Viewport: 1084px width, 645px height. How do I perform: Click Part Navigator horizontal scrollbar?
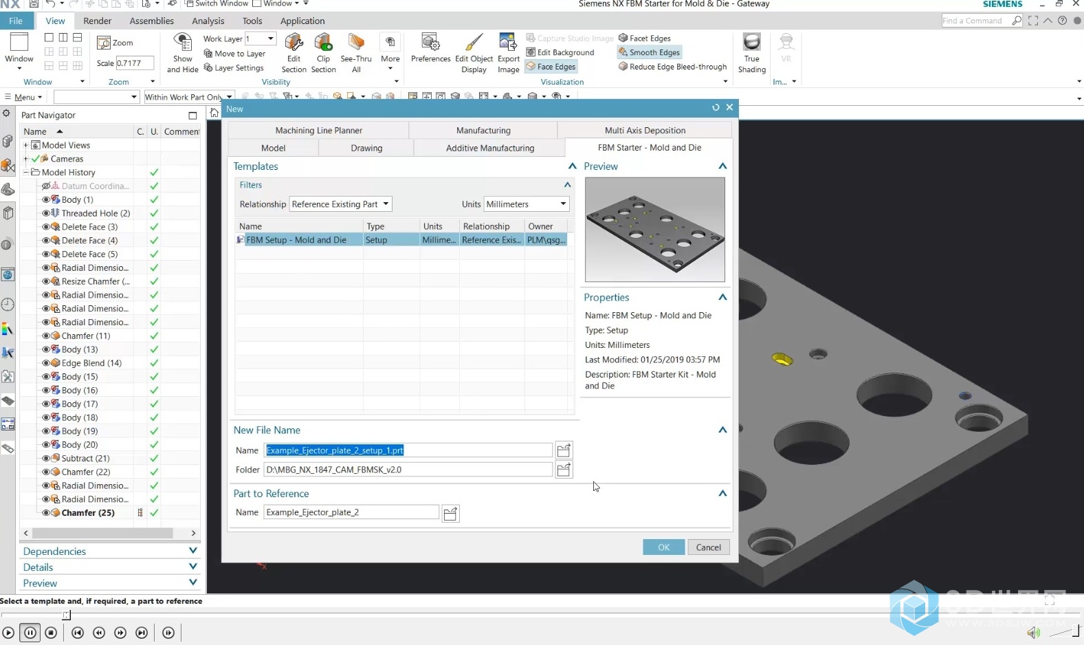pyautogui.click(x=103, y=533)
